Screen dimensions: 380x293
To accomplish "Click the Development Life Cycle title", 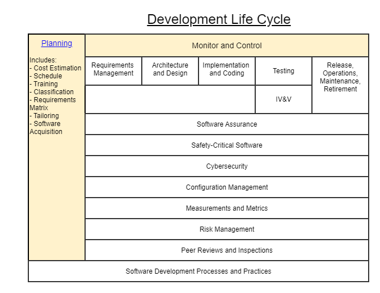I will point(219,19).
